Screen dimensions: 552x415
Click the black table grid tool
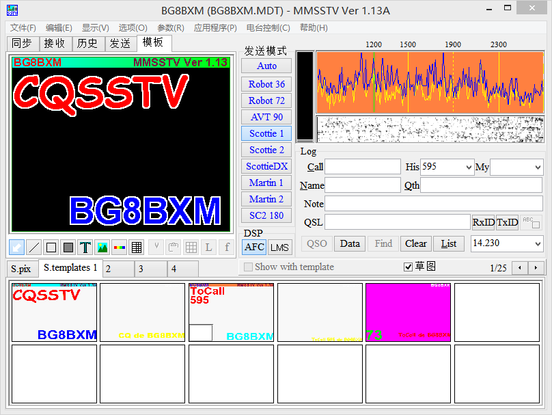[137, 247]
